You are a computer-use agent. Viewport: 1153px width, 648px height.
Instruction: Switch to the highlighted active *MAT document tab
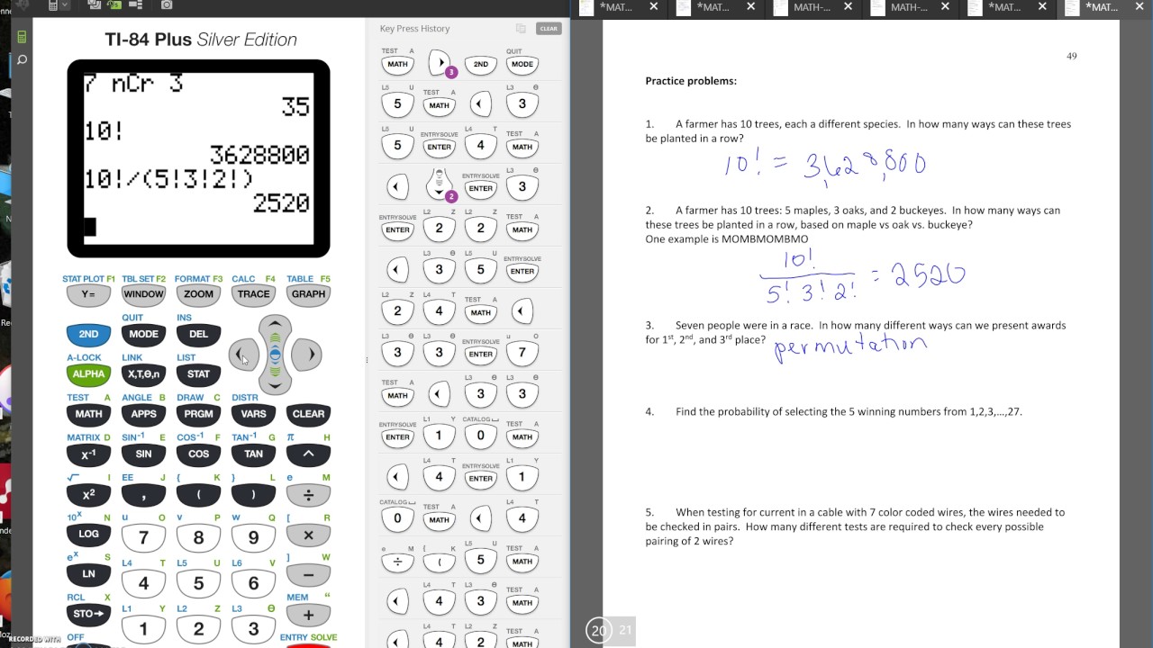[1103, 7]
